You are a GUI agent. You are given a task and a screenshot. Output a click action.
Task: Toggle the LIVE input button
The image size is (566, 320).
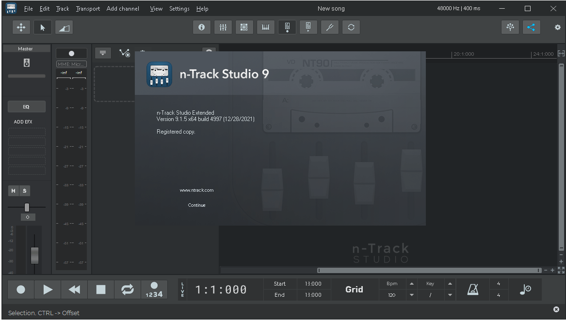point(182,290)
